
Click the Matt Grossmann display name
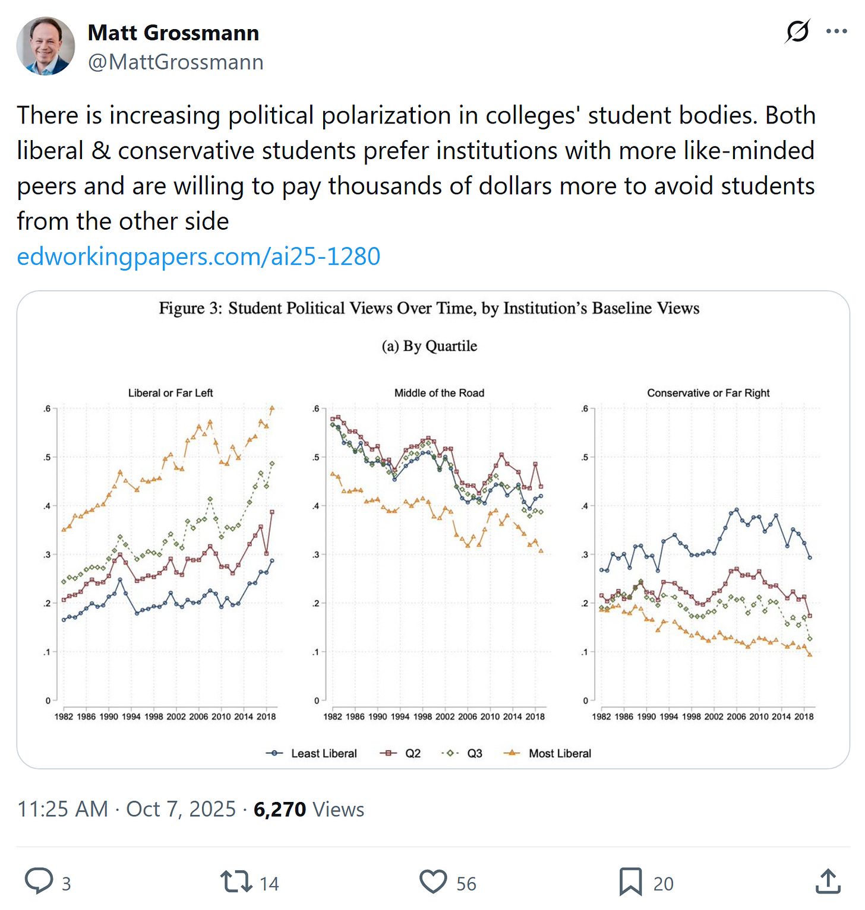tap(173, 33)
